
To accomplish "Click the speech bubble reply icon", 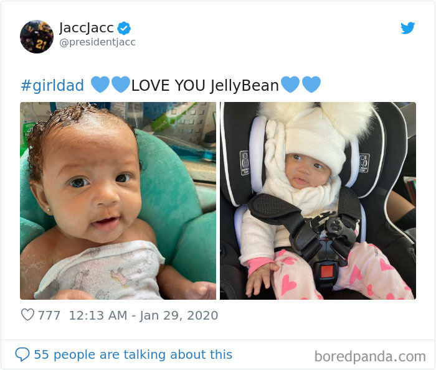I will pos(22,354).
